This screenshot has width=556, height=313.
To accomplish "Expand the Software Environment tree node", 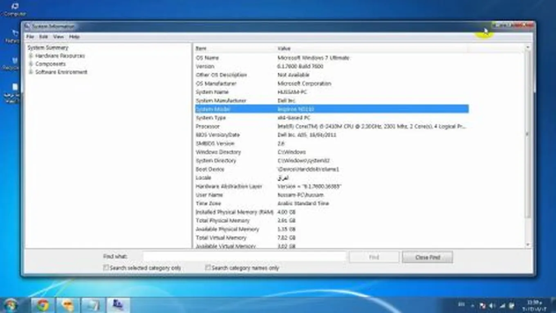I will click(31, 72).
